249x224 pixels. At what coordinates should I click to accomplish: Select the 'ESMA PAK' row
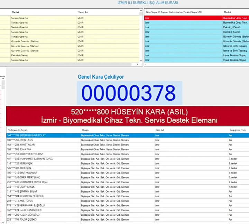pyautogui.click(x=128, y=149)
